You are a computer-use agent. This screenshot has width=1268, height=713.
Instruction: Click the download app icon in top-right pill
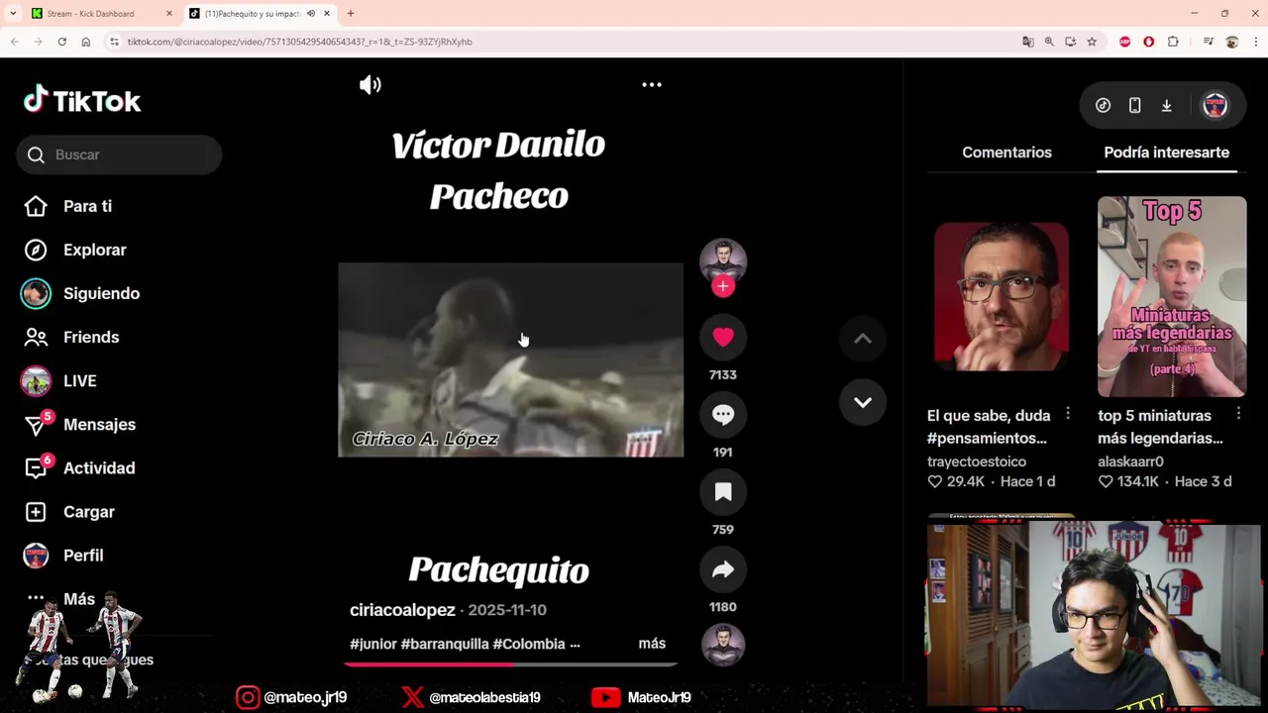click(x=1166, y=105)
